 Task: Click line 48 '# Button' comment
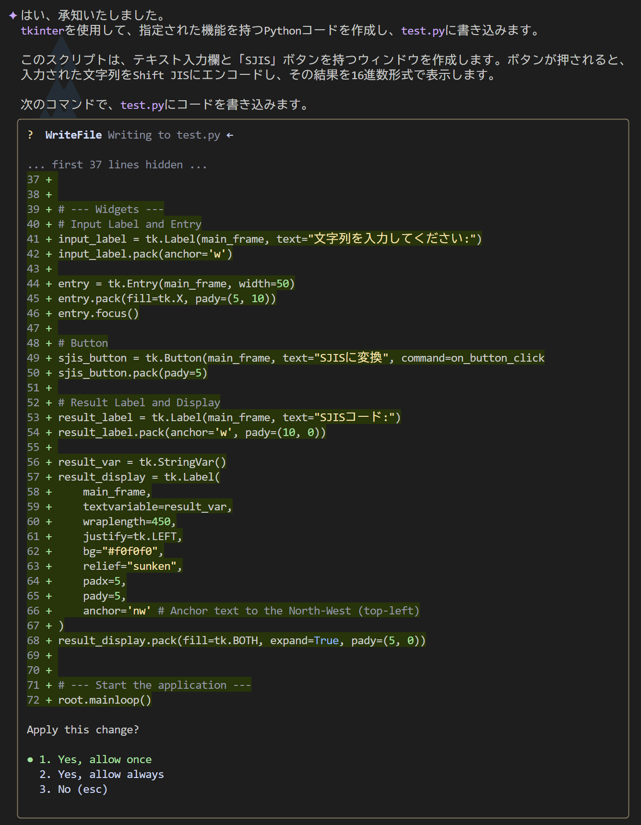[83, 343]
